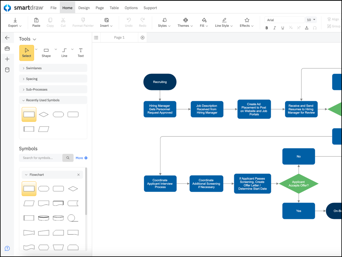The width and height of the screenshot is (342, 257).
Task: Click the Undo arrow
Action: click(x=129, y=20)
